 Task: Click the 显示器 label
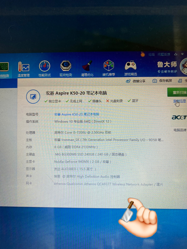[30, 169]
